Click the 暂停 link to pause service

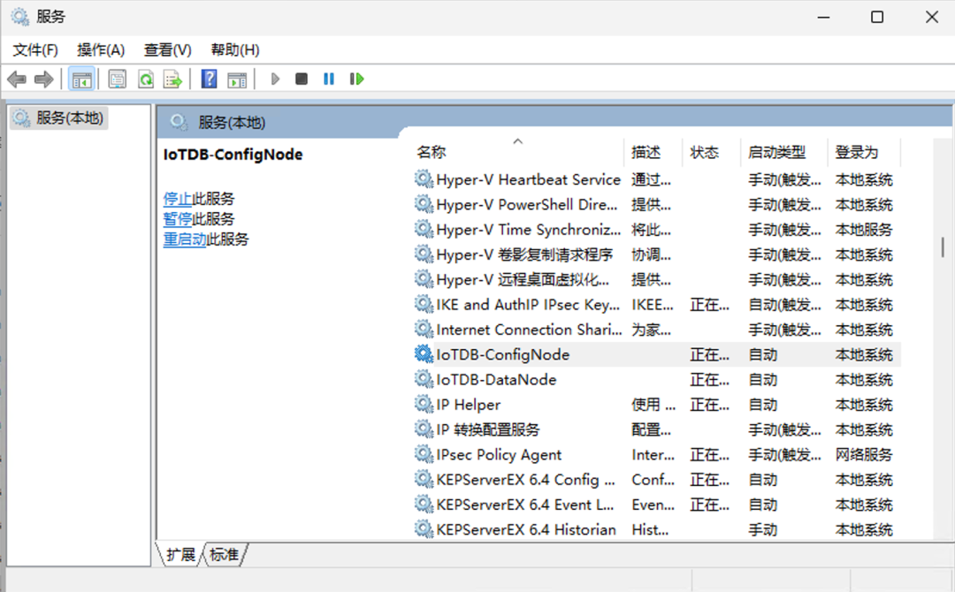(177, 218)
